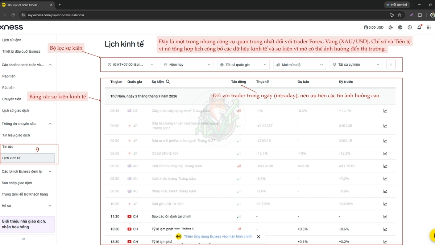Click the Exness logo
The image size is (435, 245).
tap(11, 27)
